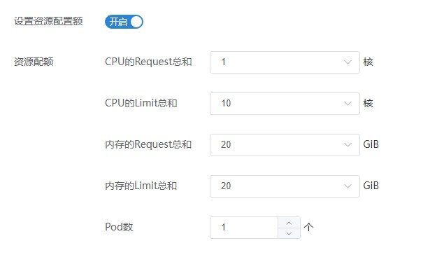Decrease Pod数 with the down arrow
The height and width of the screenshot is (262, 437).
[289, 233]
